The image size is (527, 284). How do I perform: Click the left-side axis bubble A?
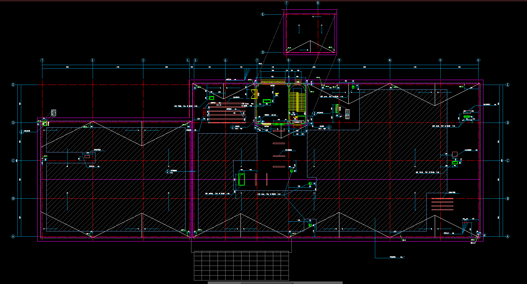14,236
